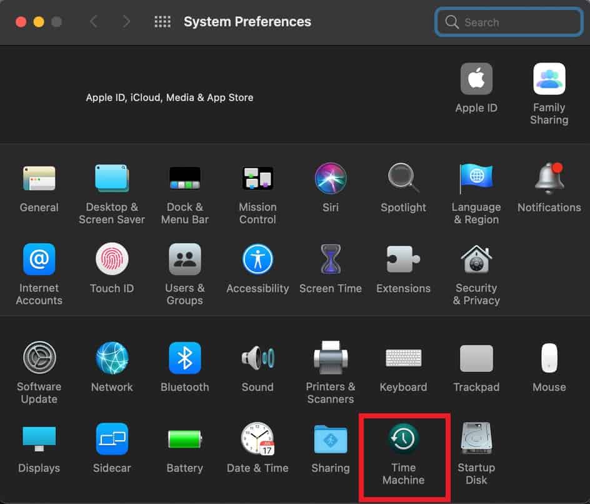Go forward using the right chevron
Image resolution: width=590 pixels, height=504 pixels.
[126, 21]
